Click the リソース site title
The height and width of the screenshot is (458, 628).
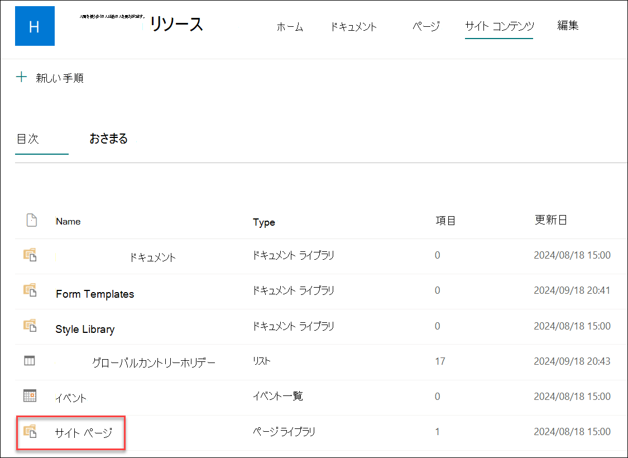[176, 25]
